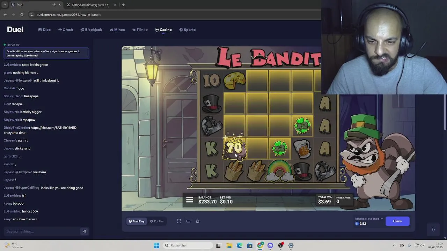447x251 pixels.
Task: Open the Plinko game page
Action: pyautogui.click(x=140, y=30)
